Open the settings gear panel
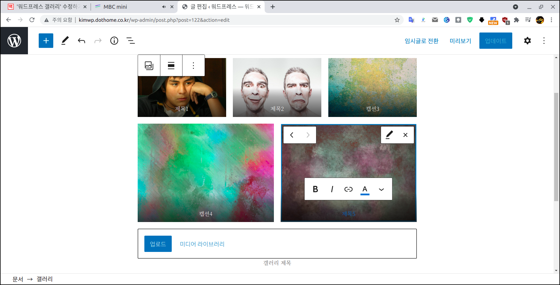Image resolution: width=560 pixels, height=285 pixels. [527, 41]
